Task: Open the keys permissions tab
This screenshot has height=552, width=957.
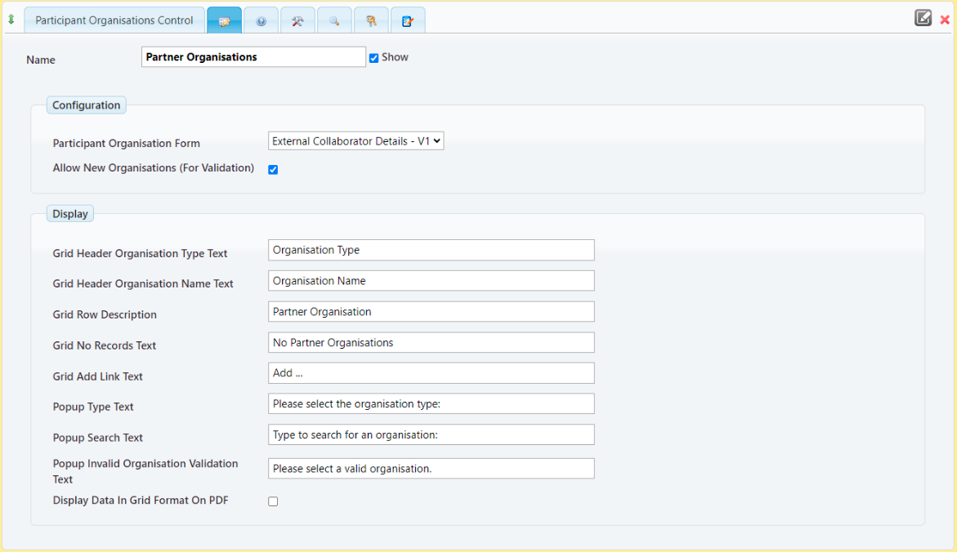Action: click(371, 21)
